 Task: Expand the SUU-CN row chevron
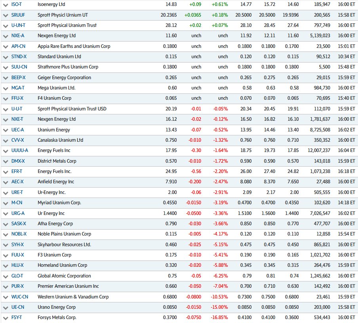pyautogui.click(x=6, y=67)
